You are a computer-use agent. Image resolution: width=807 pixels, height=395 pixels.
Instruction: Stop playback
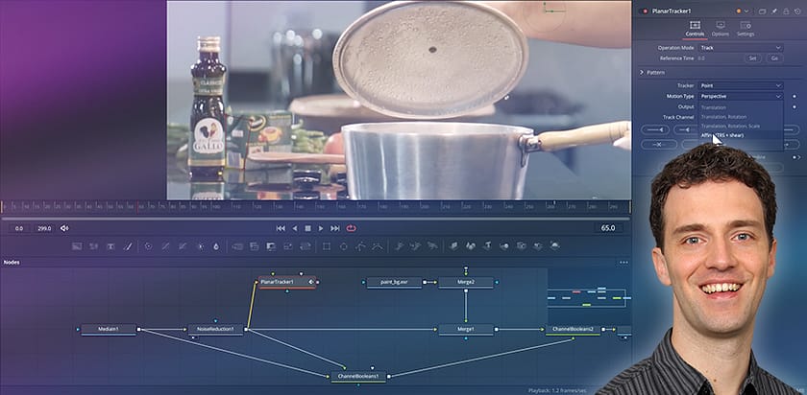pyautogui.click(x=307, y=228)
